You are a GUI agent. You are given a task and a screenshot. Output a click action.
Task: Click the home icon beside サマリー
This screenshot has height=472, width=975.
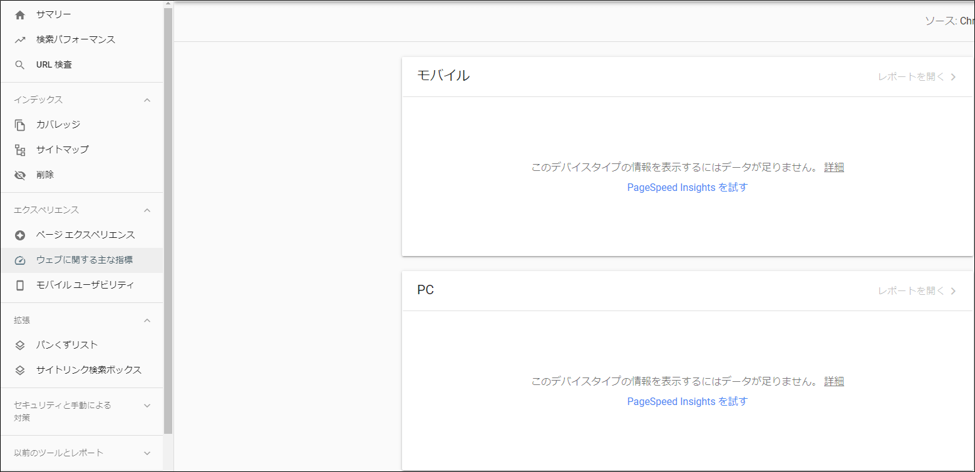tap(20, 14)
